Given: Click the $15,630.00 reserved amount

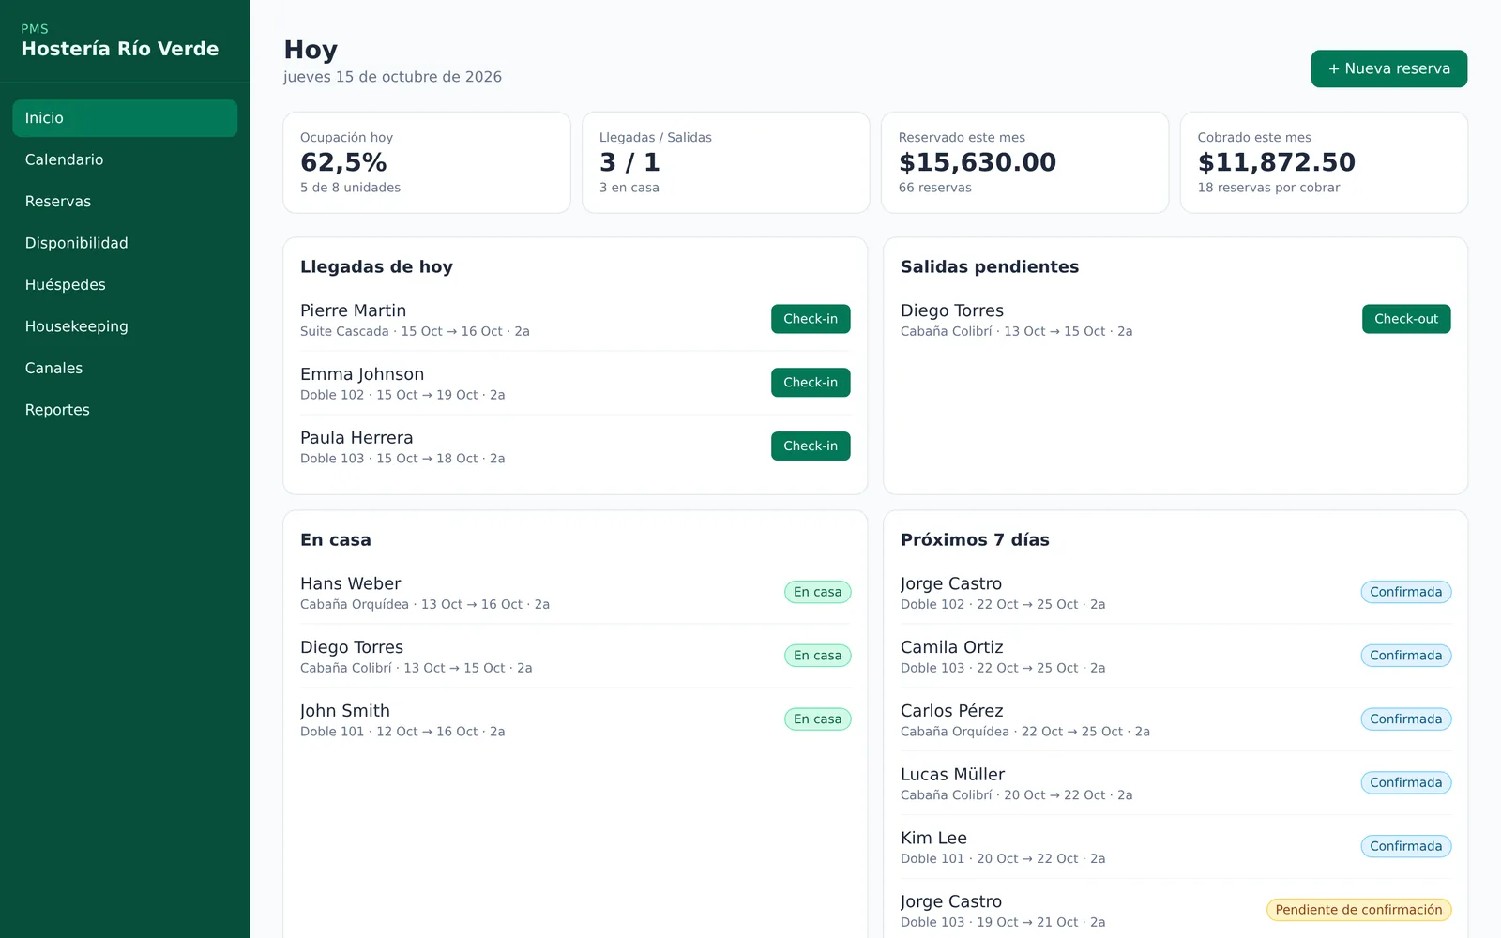Looking at the screenshot, I should coord(978,162).
